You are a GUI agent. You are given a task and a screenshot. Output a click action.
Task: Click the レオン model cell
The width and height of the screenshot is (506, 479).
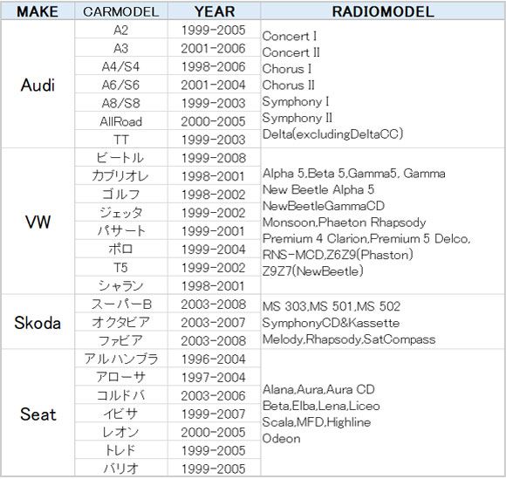click(x=121, y=432)
